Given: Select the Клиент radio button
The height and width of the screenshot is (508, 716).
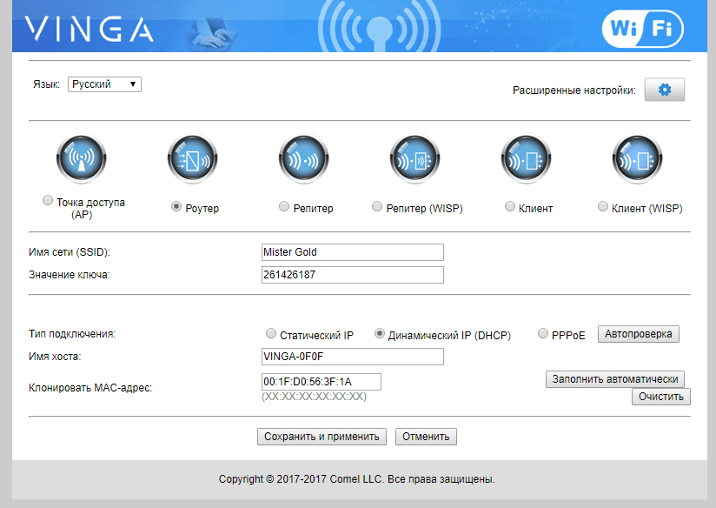Looking at the screenshot, I should coord(510,207).
